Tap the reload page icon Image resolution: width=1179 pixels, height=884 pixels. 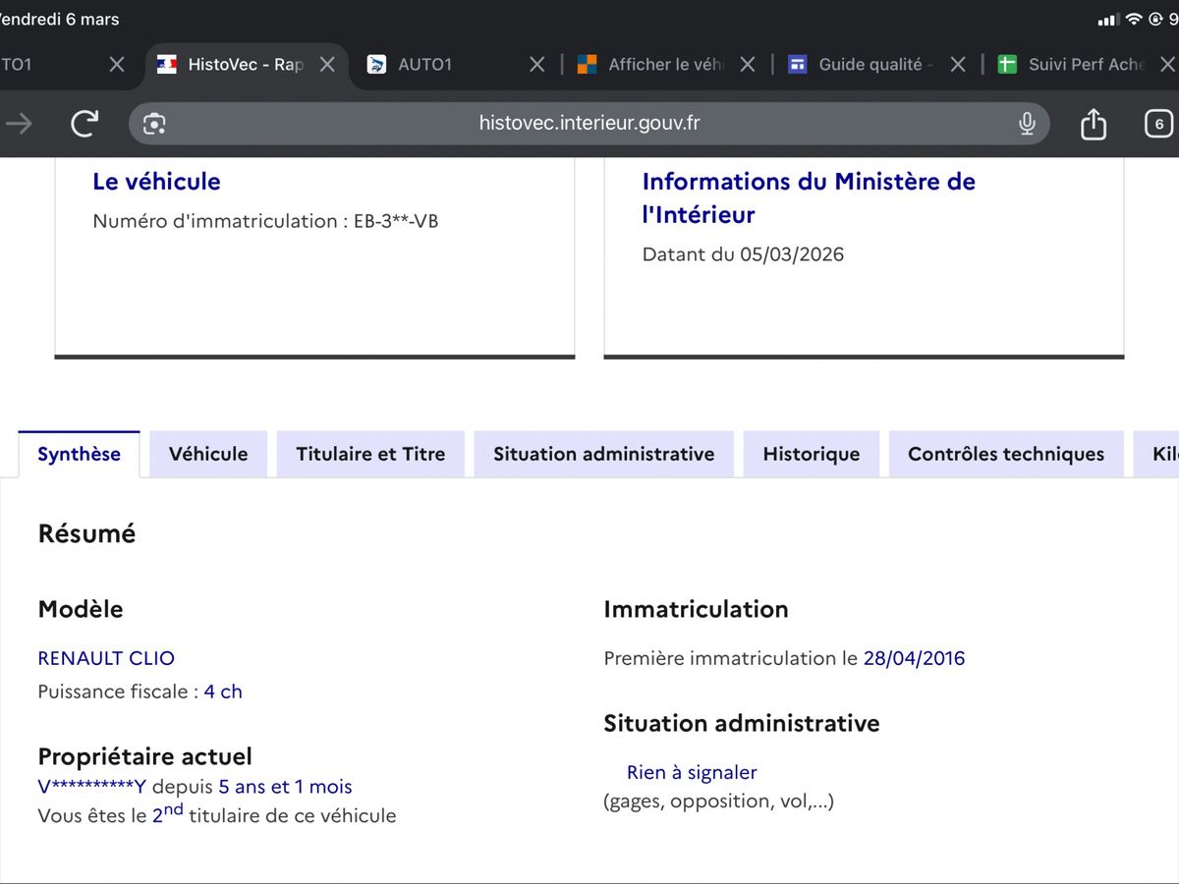(85, 124)
